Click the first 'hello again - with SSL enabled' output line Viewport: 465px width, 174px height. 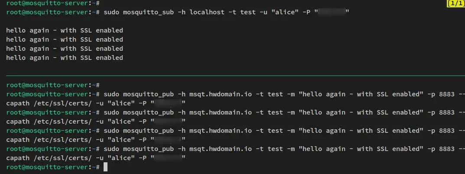pyautogui.click(x=65, y=30)
